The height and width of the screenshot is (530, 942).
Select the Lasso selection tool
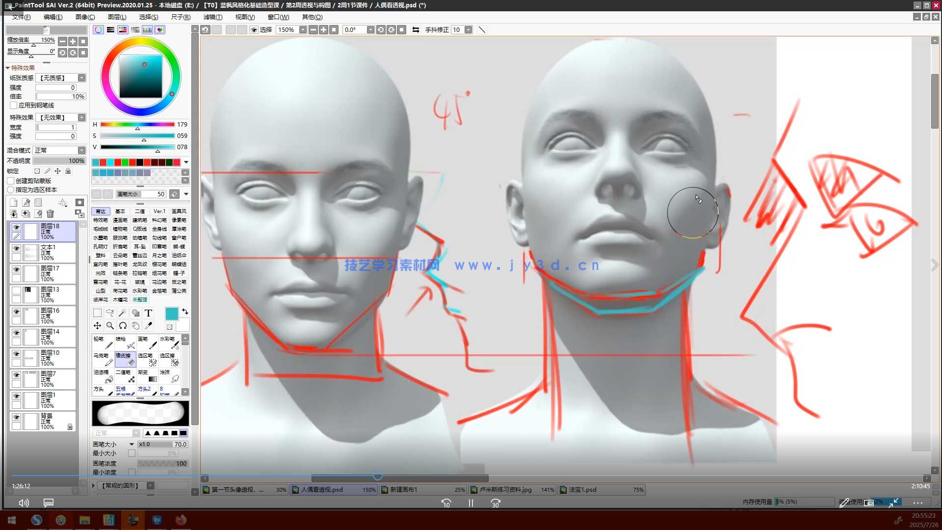(110, 313)
